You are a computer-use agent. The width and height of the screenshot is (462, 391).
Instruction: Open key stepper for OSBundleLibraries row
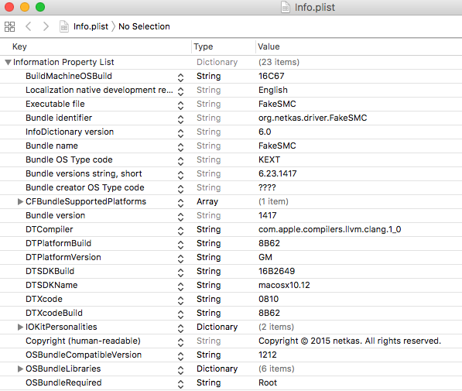(x=180, y=370)
